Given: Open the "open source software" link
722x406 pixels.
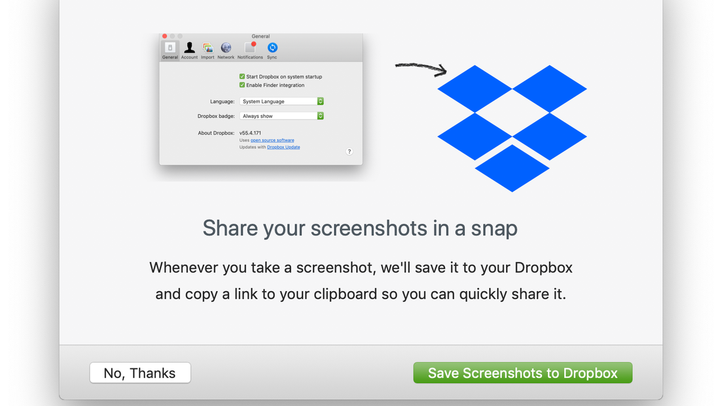Looking at the screenshot, I should point(273,140).
